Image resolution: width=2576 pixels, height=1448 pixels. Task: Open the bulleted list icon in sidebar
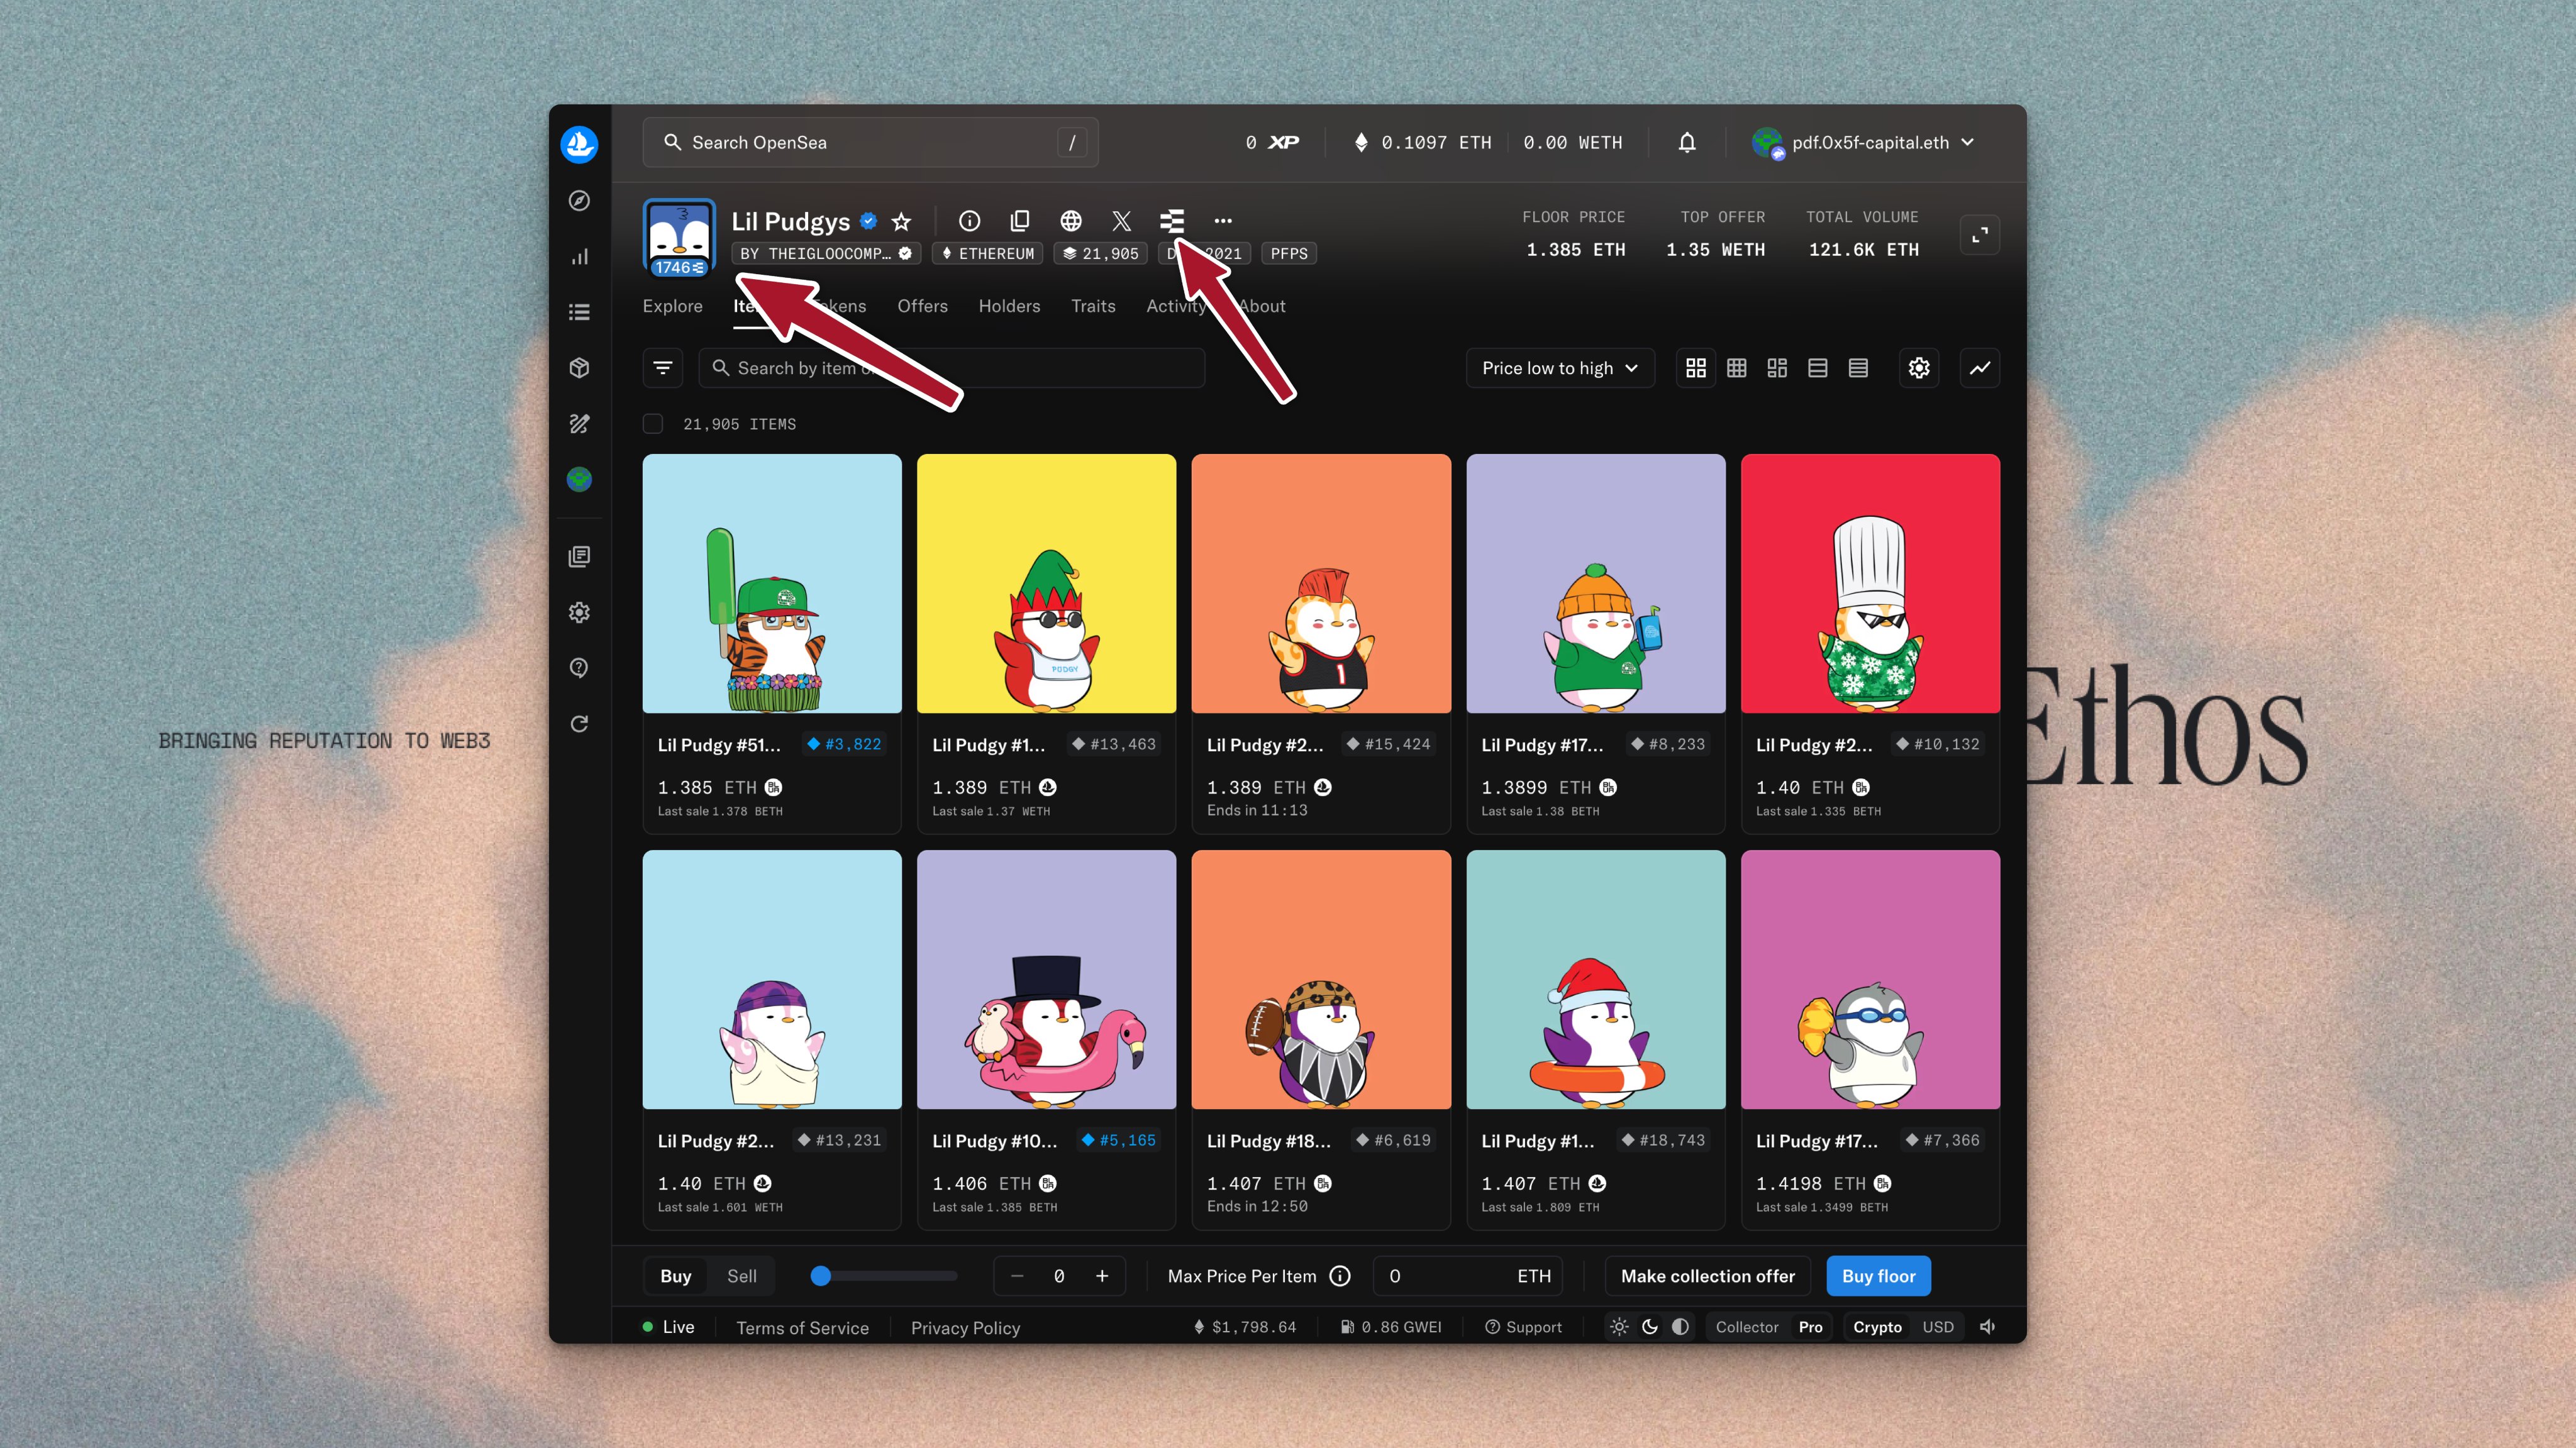pos(579,312)
